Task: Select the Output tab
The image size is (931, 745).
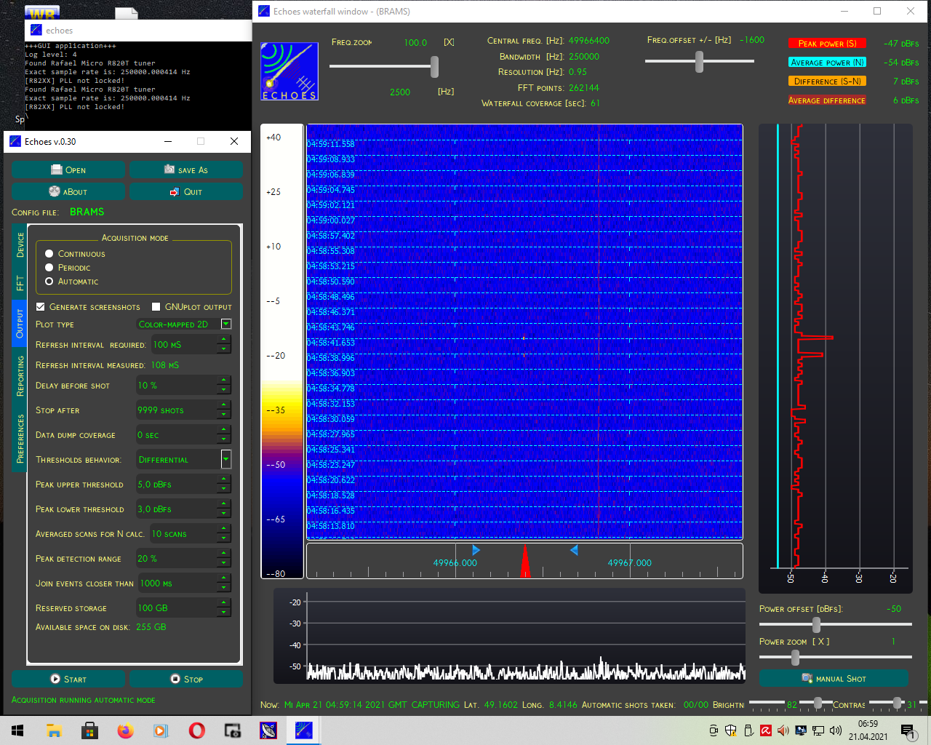Action: [x=20, y=324]
